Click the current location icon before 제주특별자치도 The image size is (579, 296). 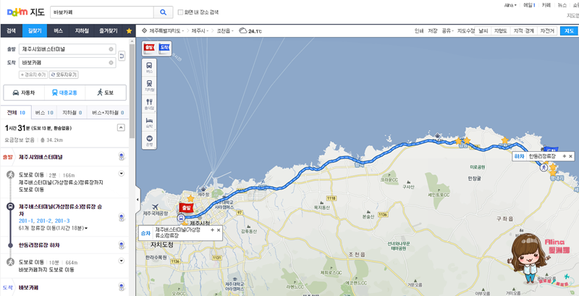point(144,31)
